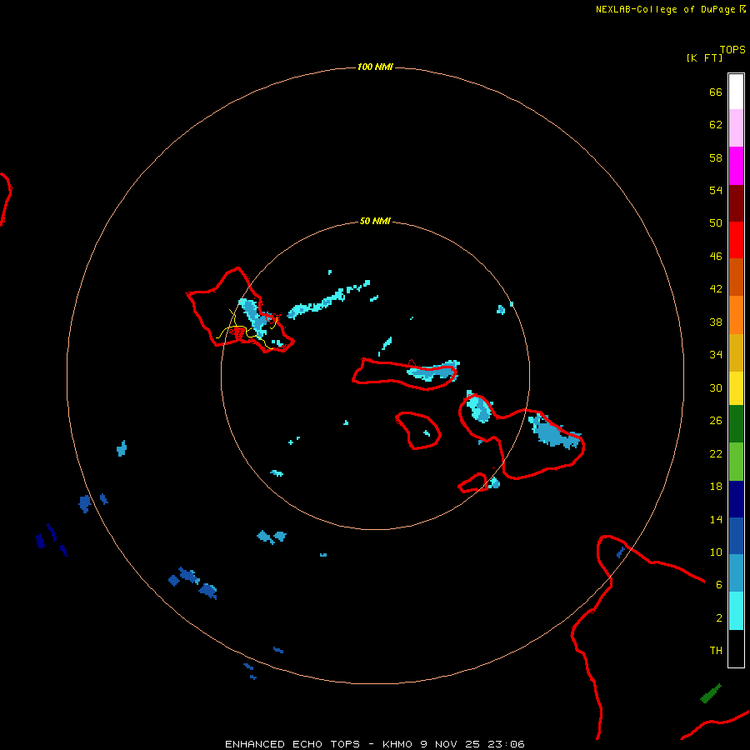Pick the dark orange legend swatch
The width and height of the screenshot is (750, 750).
[x=736, y=277]
